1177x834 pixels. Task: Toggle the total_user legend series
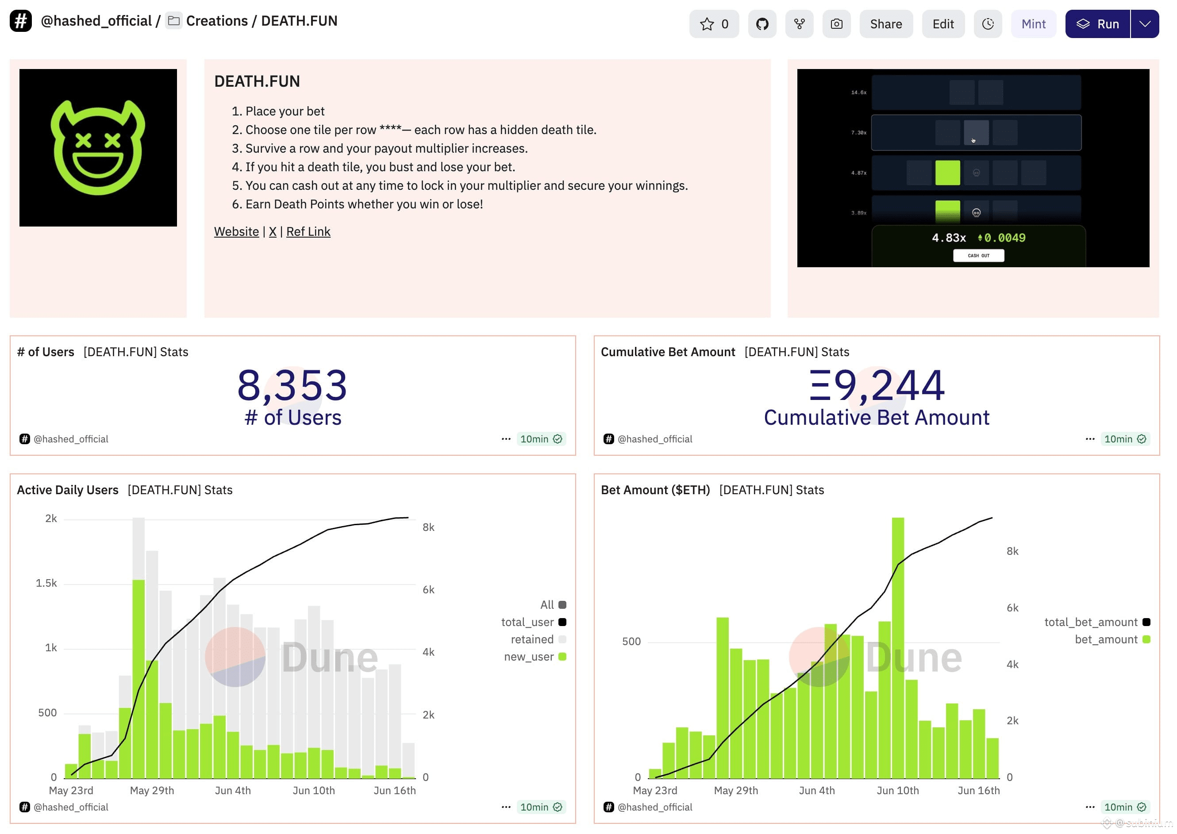(533, 623)
